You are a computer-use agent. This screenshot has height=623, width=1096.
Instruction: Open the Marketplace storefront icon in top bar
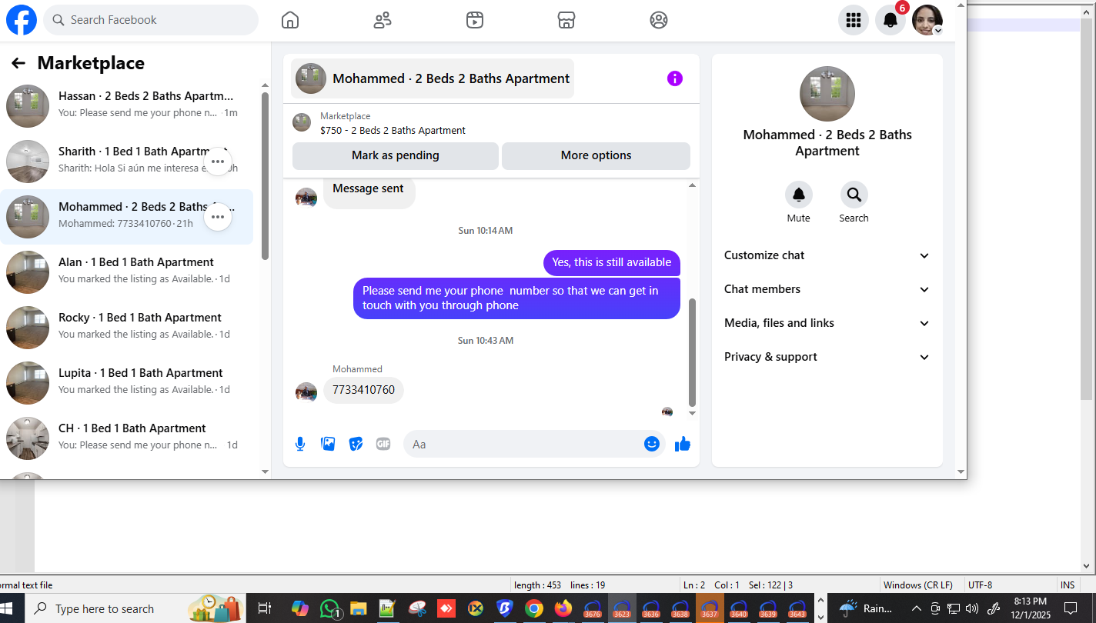click(x=566, y=20)
